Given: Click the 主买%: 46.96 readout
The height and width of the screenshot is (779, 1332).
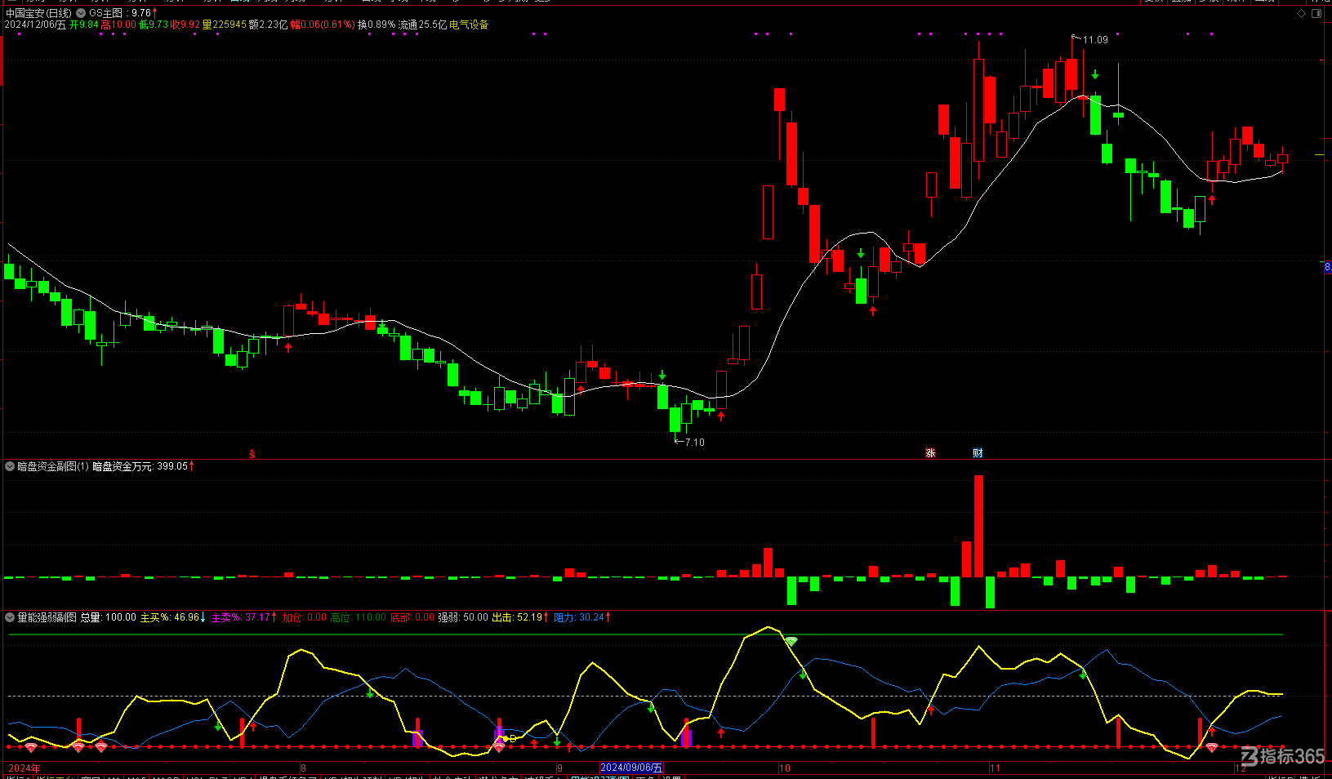Looking at the screenshot, I should click(170, 617).
